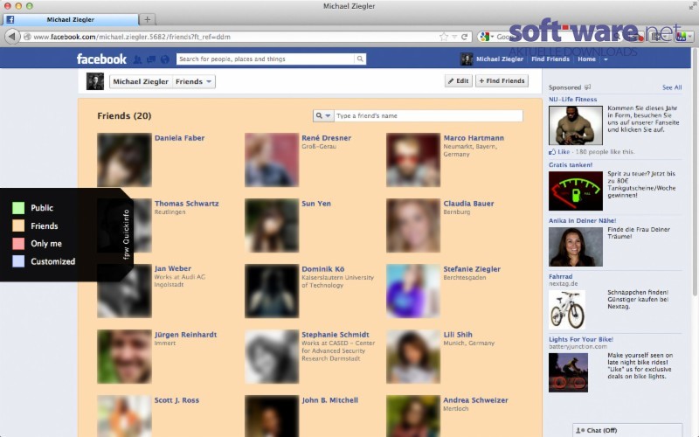Viewport: 699px width, 437px height.
Task: Expand the Friends dropdown beside Michael Ziegler
Action: pos(193,81)
